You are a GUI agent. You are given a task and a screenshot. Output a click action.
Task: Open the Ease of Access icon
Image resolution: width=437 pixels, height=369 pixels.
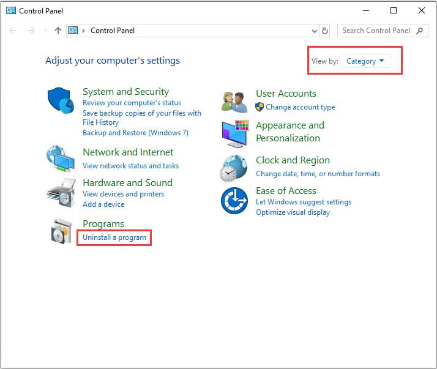(x=234, y=201)
